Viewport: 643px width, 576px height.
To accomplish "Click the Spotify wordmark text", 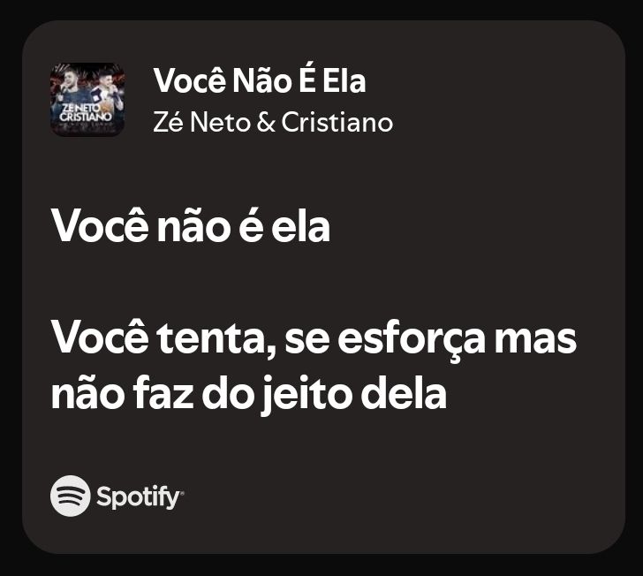I will (x=138, y=496).
